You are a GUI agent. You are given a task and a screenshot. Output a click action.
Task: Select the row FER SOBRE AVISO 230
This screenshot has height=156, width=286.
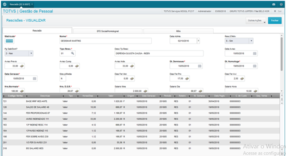point(141,136)
